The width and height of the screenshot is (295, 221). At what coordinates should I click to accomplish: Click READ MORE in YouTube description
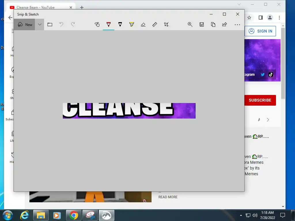pyautogui.click(x=168, y=197)
